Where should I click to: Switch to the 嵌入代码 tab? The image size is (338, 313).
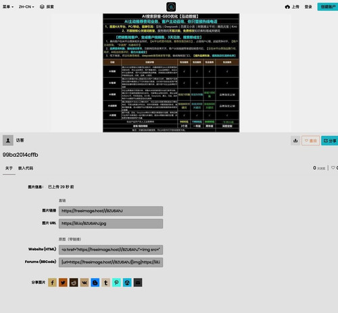tap(26, 168)
